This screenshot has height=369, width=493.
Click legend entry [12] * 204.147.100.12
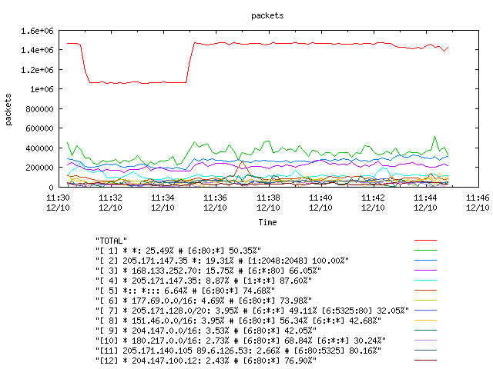click(x=206, y=361)
